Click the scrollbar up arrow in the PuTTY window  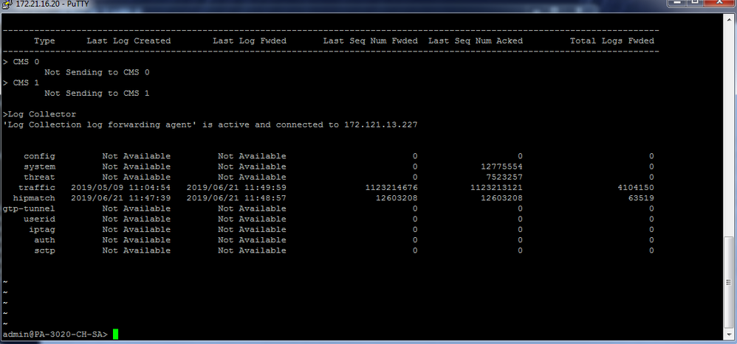tap(729, 19)
